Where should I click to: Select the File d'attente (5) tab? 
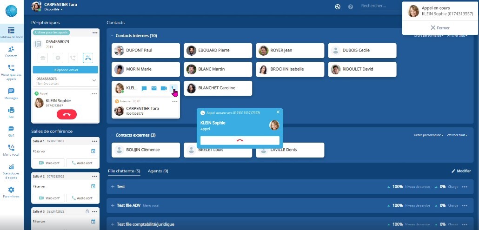click(x=124, y=171)
